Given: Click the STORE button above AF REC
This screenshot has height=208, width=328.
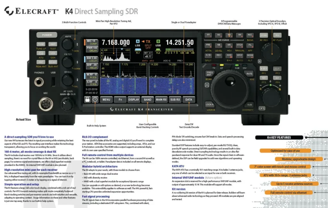Looking at the screenshot, I should click(264, 35).
